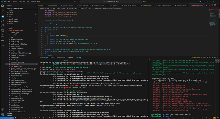
Task: Open the Docker view in activity bar
Action: point(2,40)
